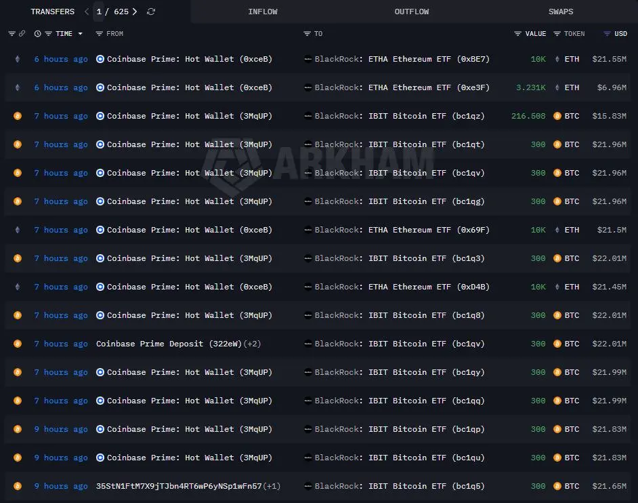The image size is (638, 503).
Task: Click the $21.55M USD amount
Action: (609, 59)
